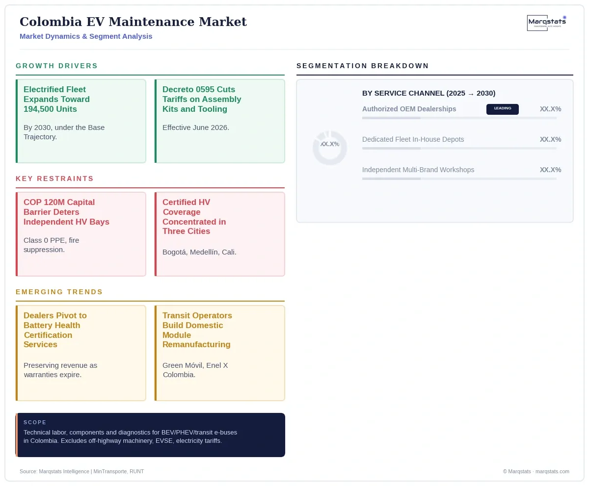
Task: Click the XX.X% donut chart
Action: tap(330, 148)
